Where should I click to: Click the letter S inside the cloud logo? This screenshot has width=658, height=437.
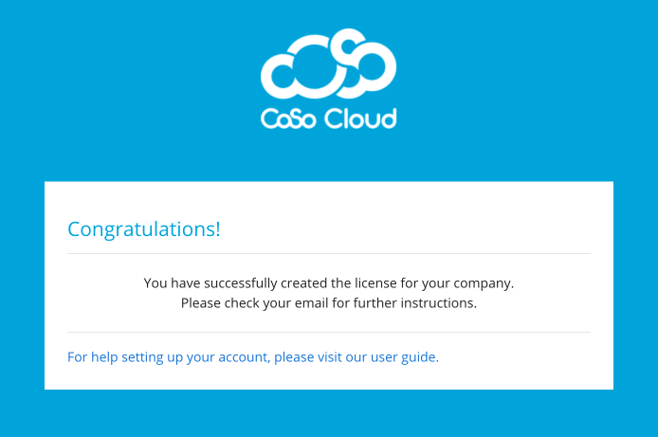348,60
